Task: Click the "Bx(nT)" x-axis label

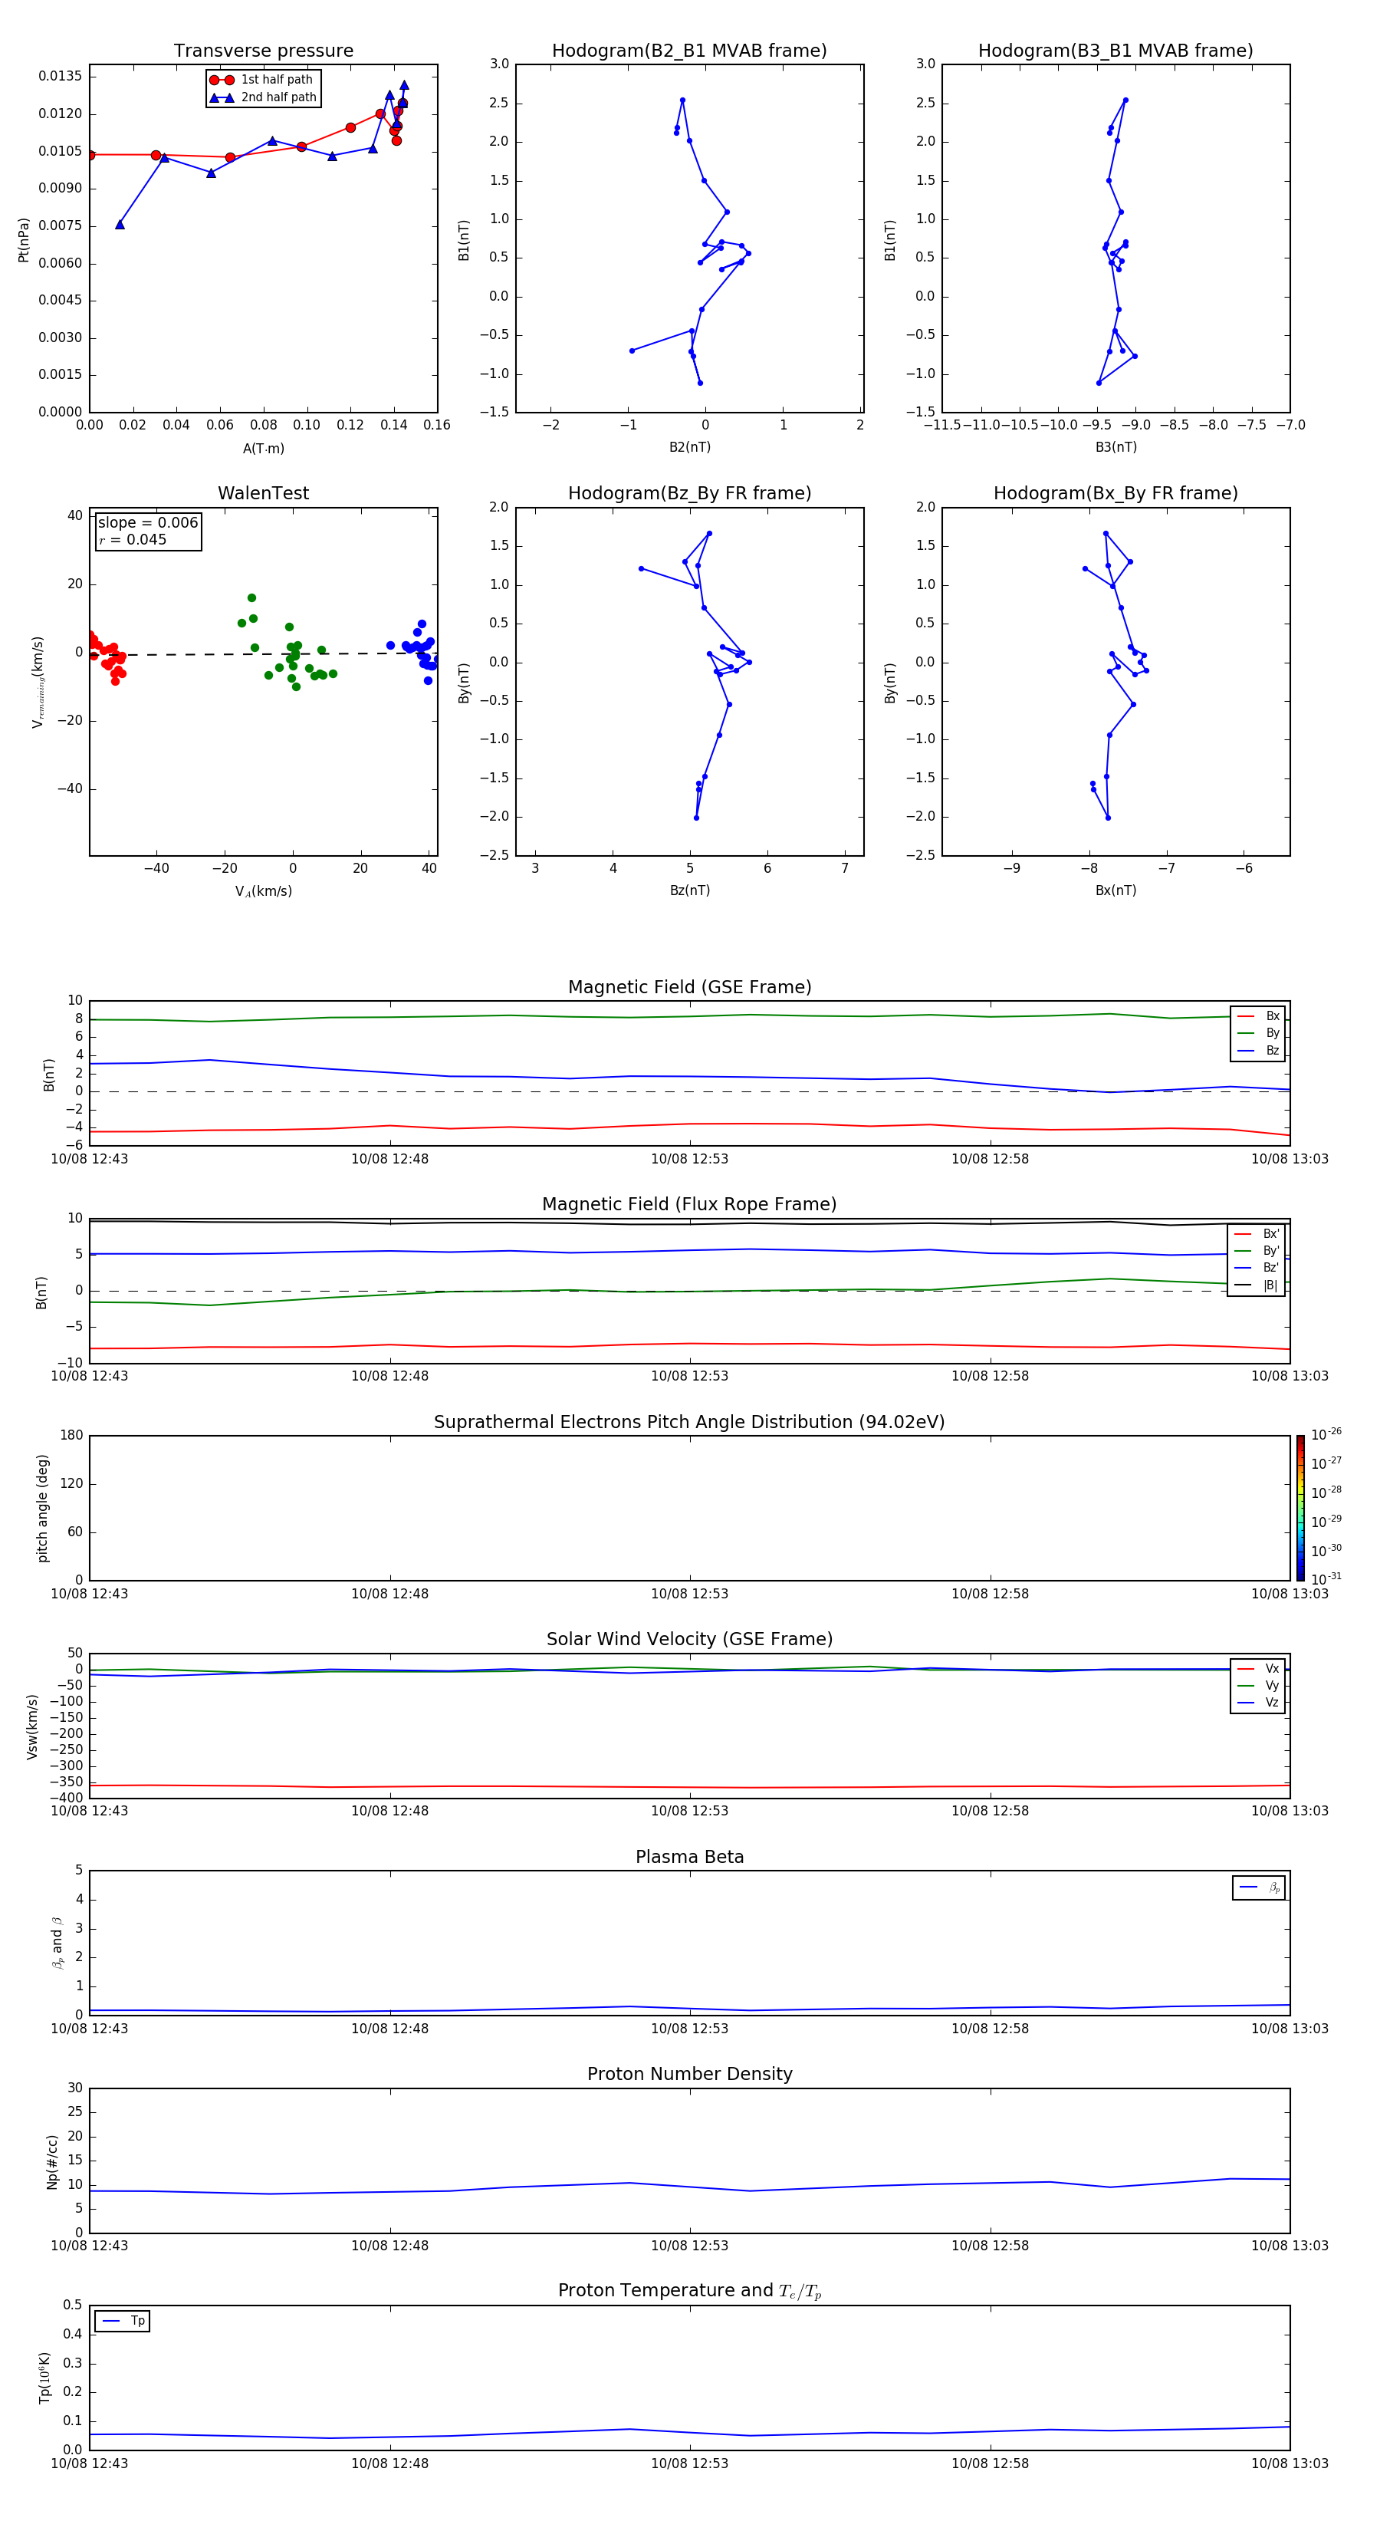Action: click(1115, 891)
